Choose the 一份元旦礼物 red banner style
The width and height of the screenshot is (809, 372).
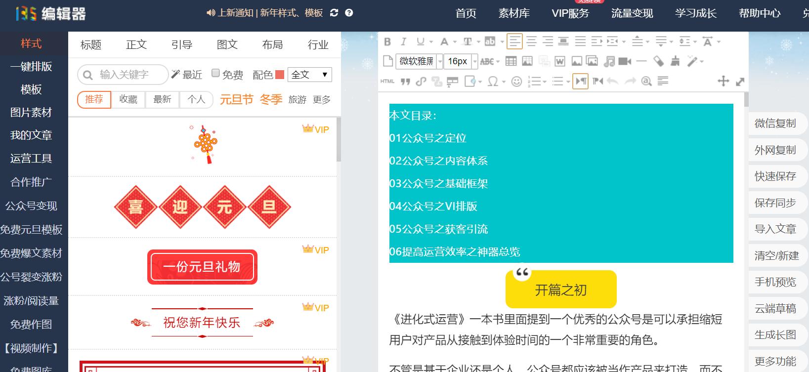click(x=202, y=267)
